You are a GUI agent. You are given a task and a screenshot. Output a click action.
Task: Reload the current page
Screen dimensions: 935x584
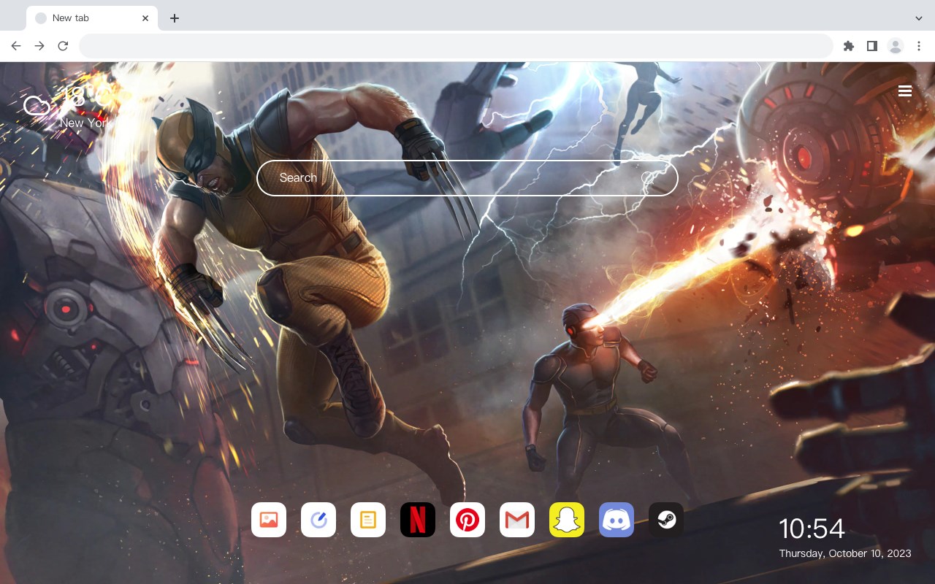[63, 46]
